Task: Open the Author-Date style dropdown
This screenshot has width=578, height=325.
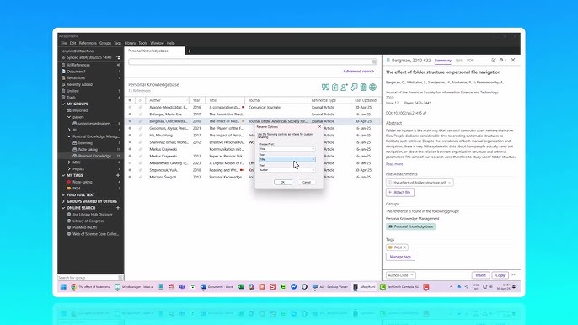Action: click(x=401, y=275)
